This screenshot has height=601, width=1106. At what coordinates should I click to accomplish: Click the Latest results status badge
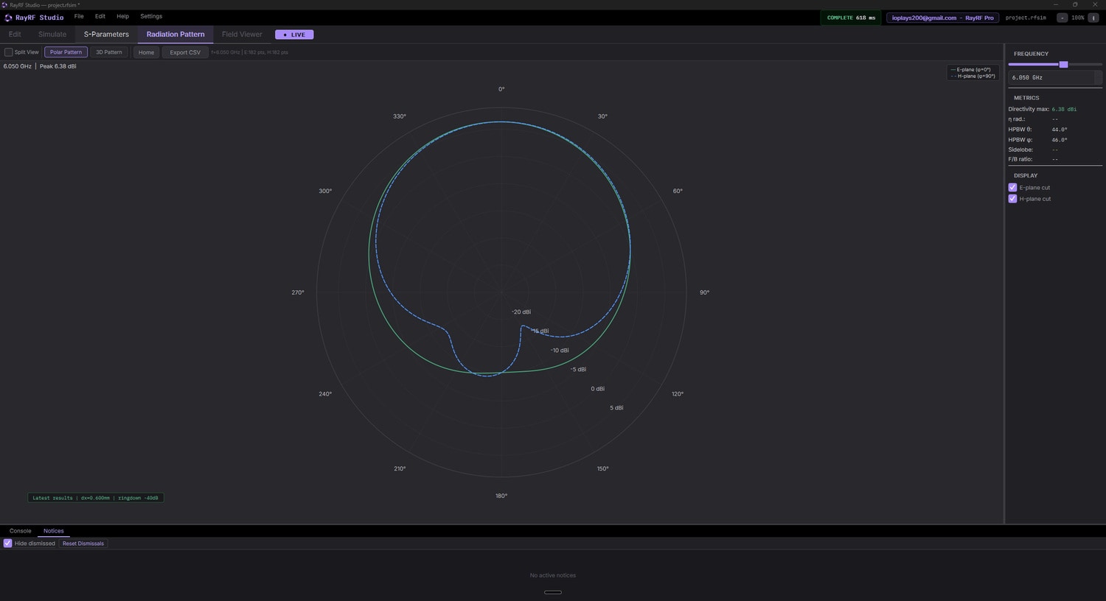[95, 498]
